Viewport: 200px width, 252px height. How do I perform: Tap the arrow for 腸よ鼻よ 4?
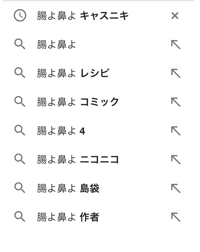(176, 131)
